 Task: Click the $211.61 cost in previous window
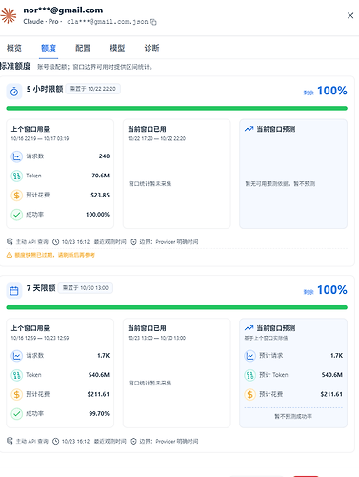(98, 394)
